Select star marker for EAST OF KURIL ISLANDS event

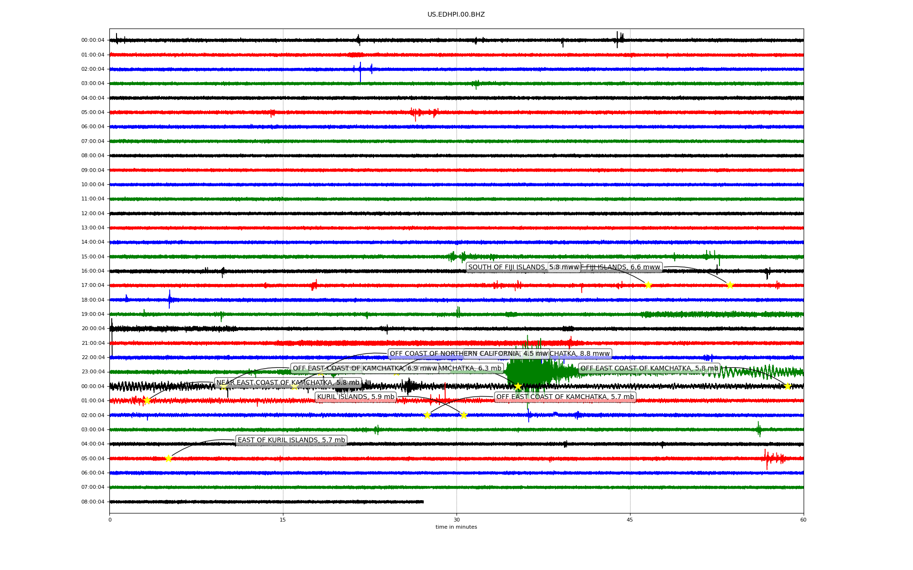click(x=168, y=458)
